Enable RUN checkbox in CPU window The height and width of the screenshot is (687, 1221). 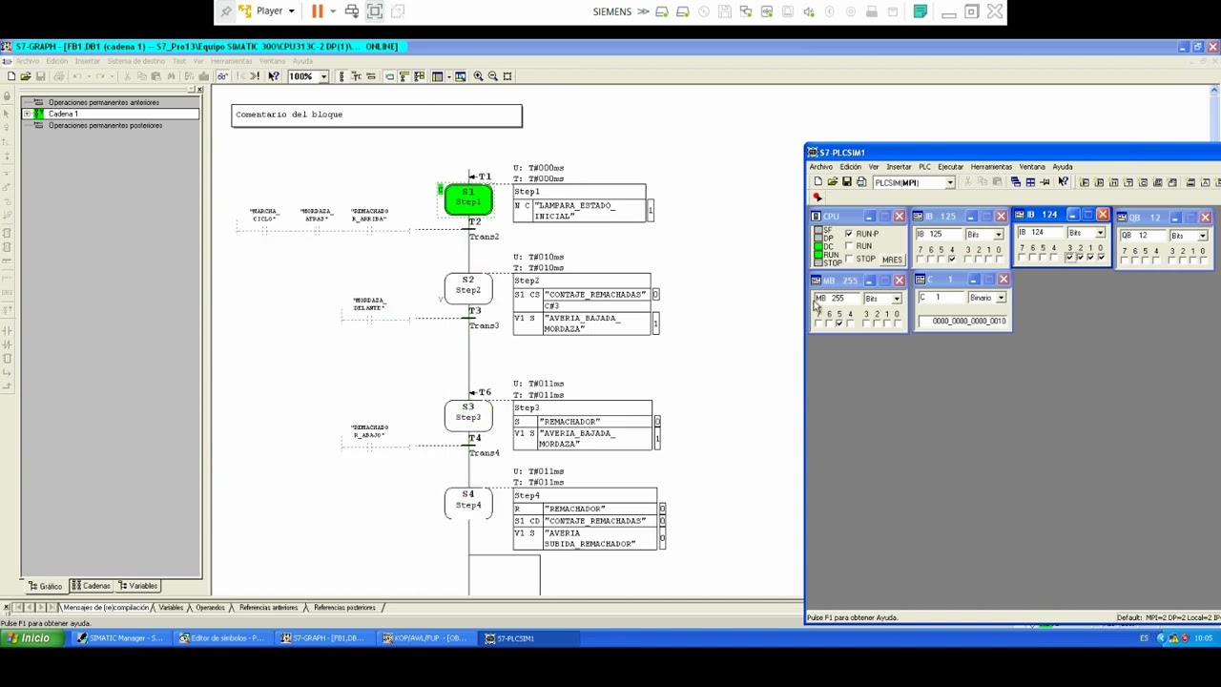click(x=849, y=246)
